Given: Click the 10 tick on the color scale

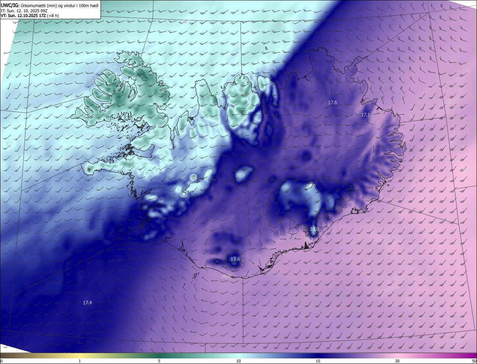Looking at the screenshot, I should (238, 361).
